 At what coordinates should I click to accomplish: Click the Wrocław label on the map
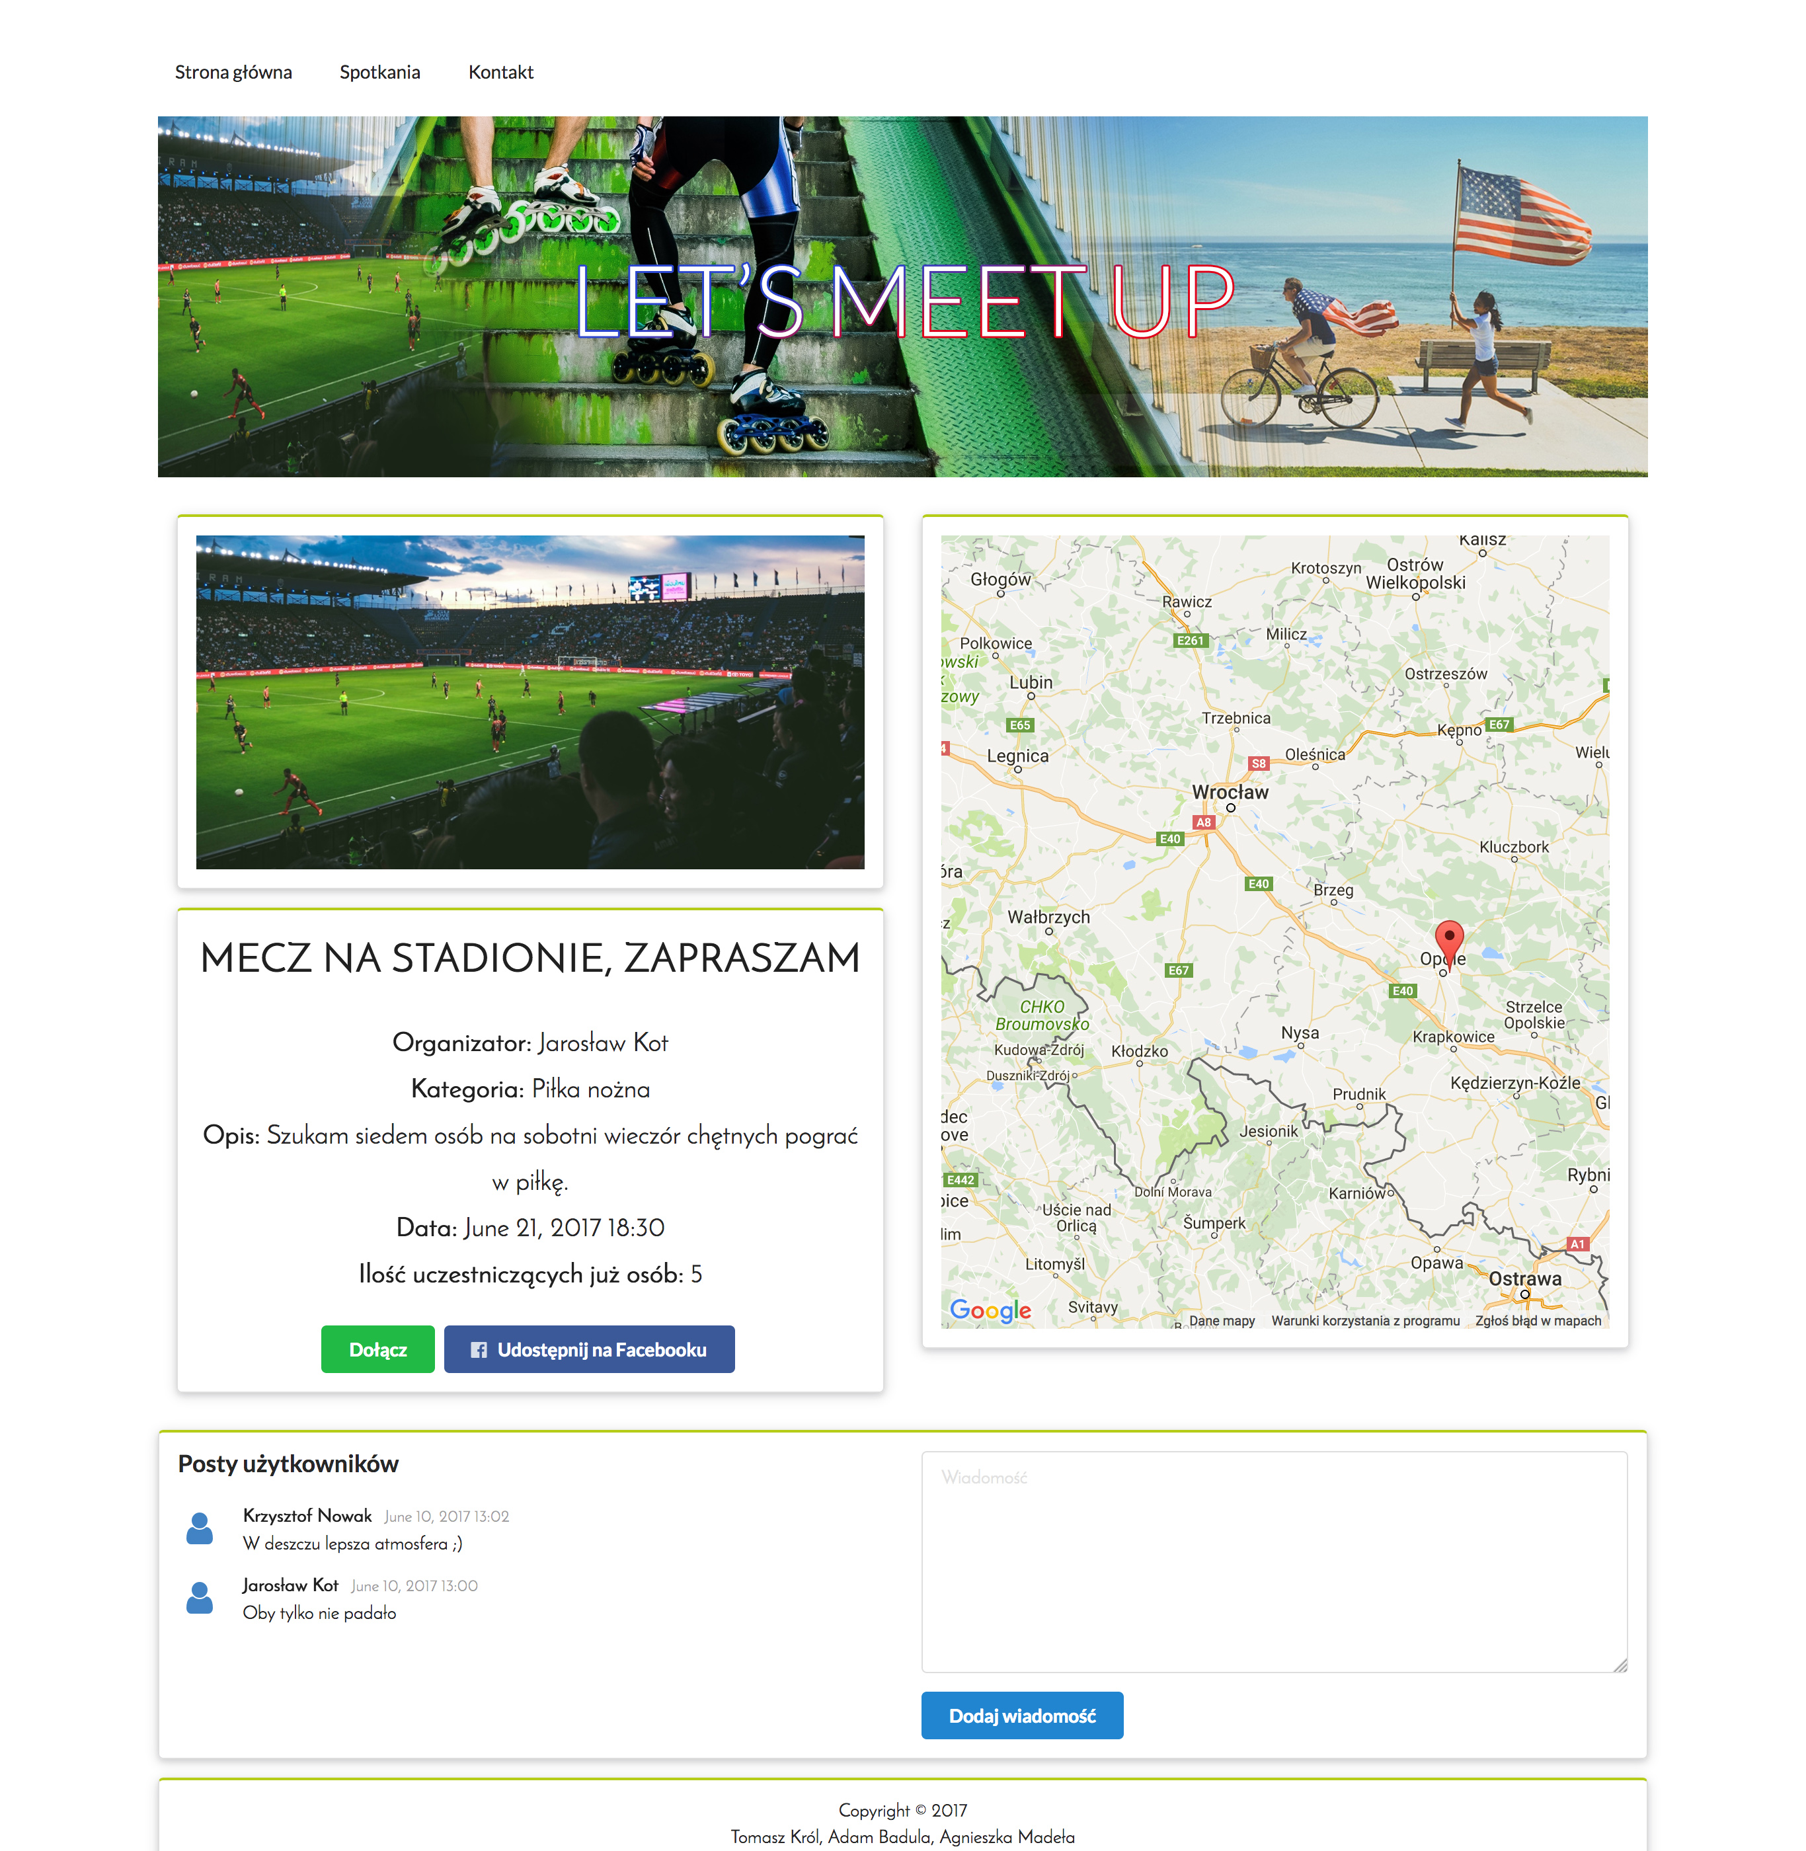[1230, 791]
